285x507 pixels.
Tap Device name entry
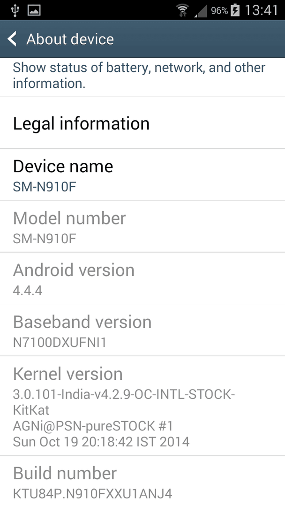coord(142,175)
